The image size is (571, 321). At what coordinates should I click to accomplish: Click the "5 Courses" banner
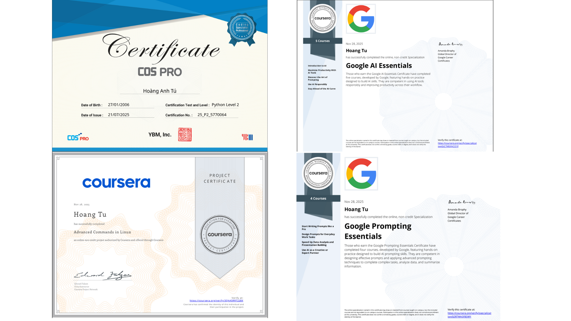pos(323,41)
